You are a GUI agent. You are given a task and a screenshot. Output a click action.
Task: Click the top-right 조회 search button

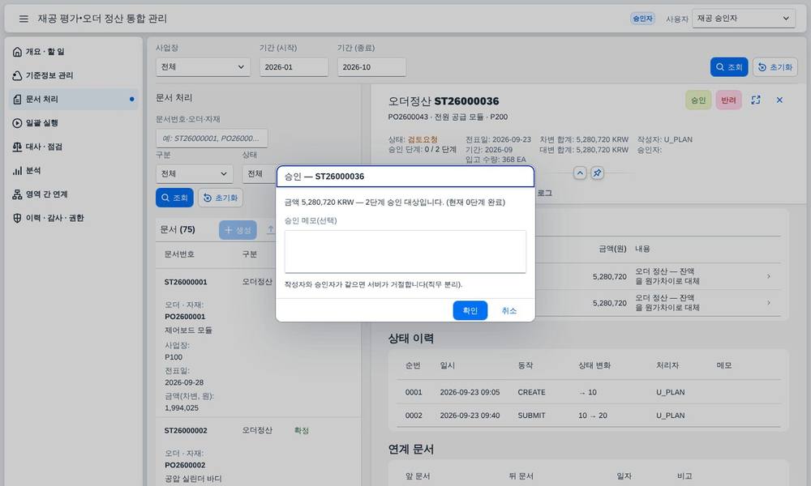tap(729, 67)
